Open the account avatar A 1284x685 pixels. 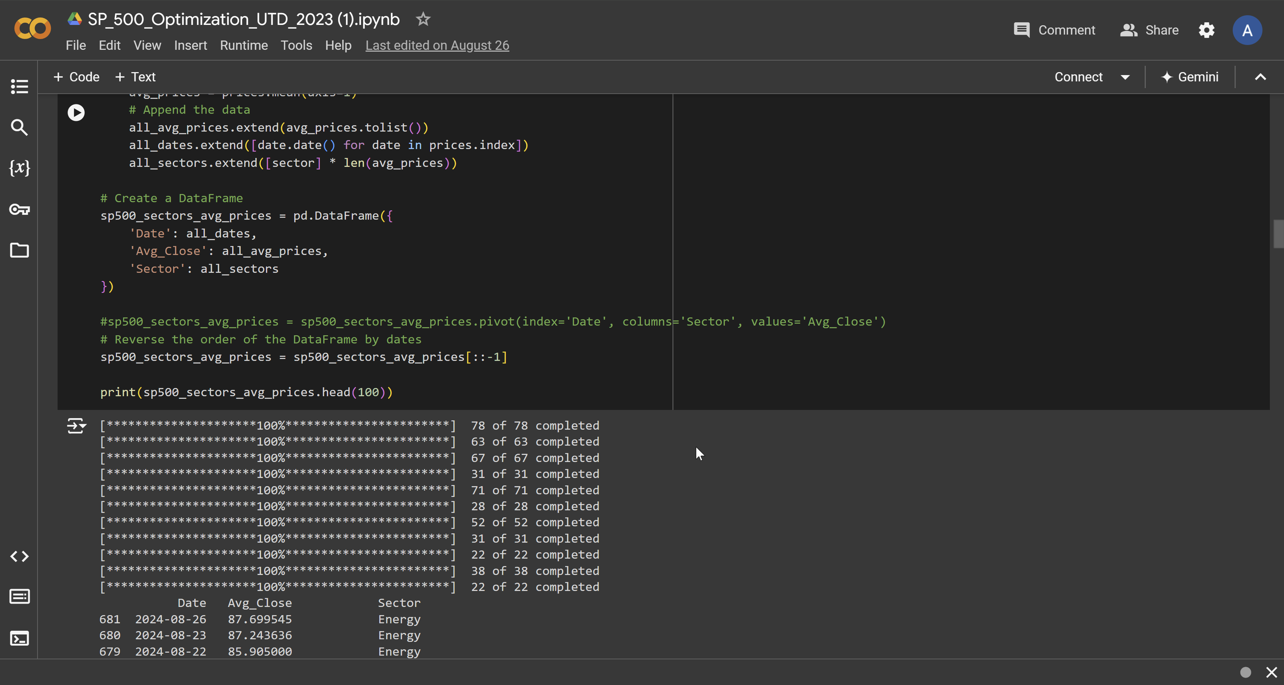(1247, 30)
